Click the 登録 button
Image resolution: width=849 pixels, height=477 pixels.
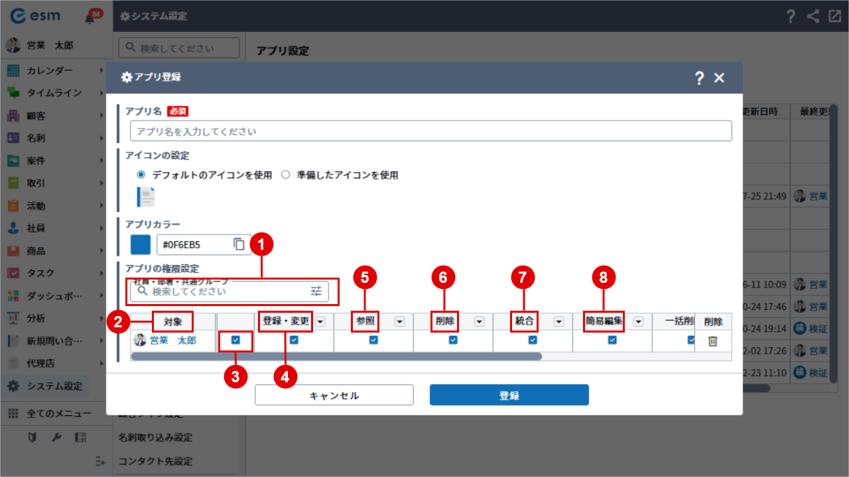(509, 396)
